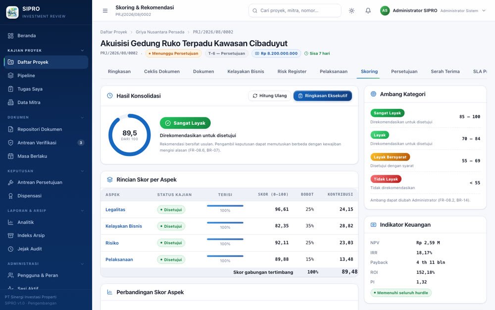
Task: Collapse the Laporan & Arsip group
Action: 82,210
